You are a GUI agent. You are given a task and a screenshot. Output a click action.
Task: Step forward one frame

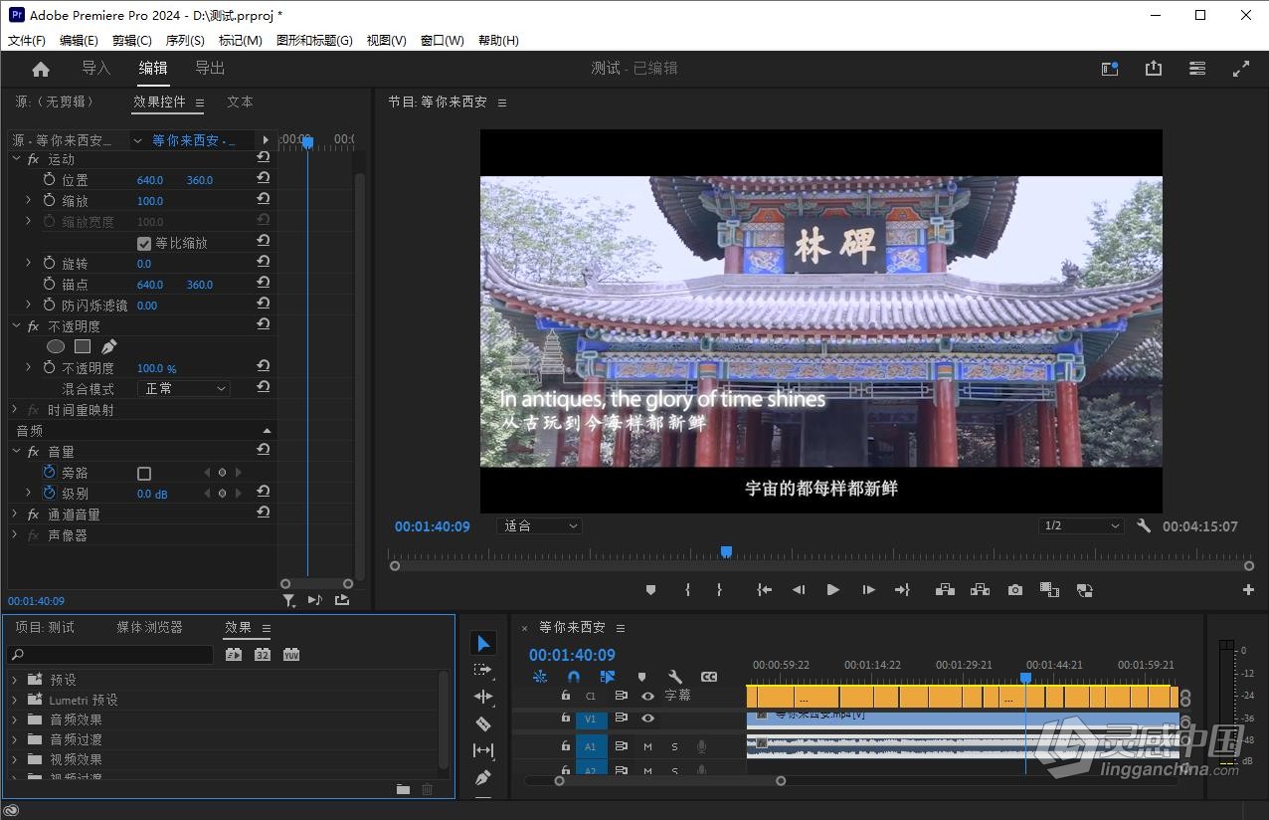(x=868, y=590)
